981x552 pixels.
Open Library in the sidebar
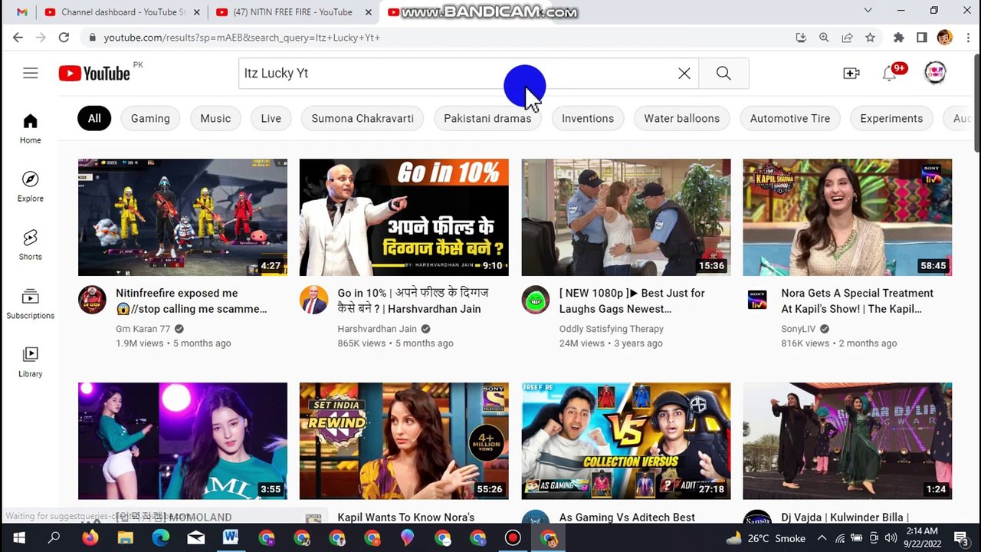coord(31,363)
